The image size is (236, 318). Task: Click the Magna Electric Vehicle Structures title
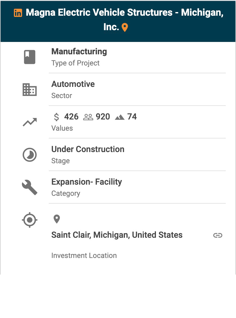[124, 13]
